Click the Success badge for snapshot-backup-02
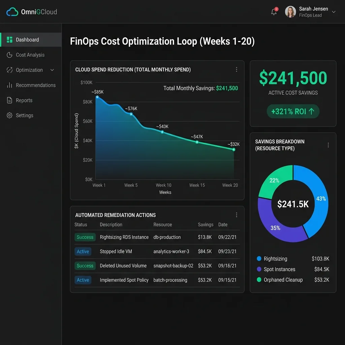 [85, 266]
